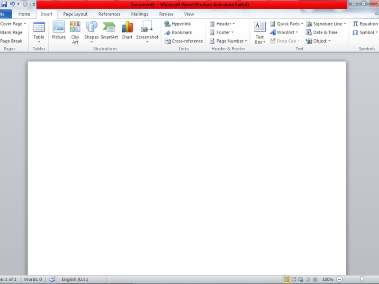Expand the Object dropdown arrow

[329, 41]
